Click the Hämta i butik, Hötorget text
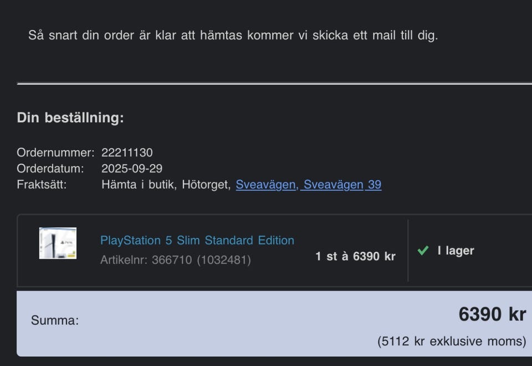Image resolution: width=532 pixels, height=366 pixels. point(166,185)
